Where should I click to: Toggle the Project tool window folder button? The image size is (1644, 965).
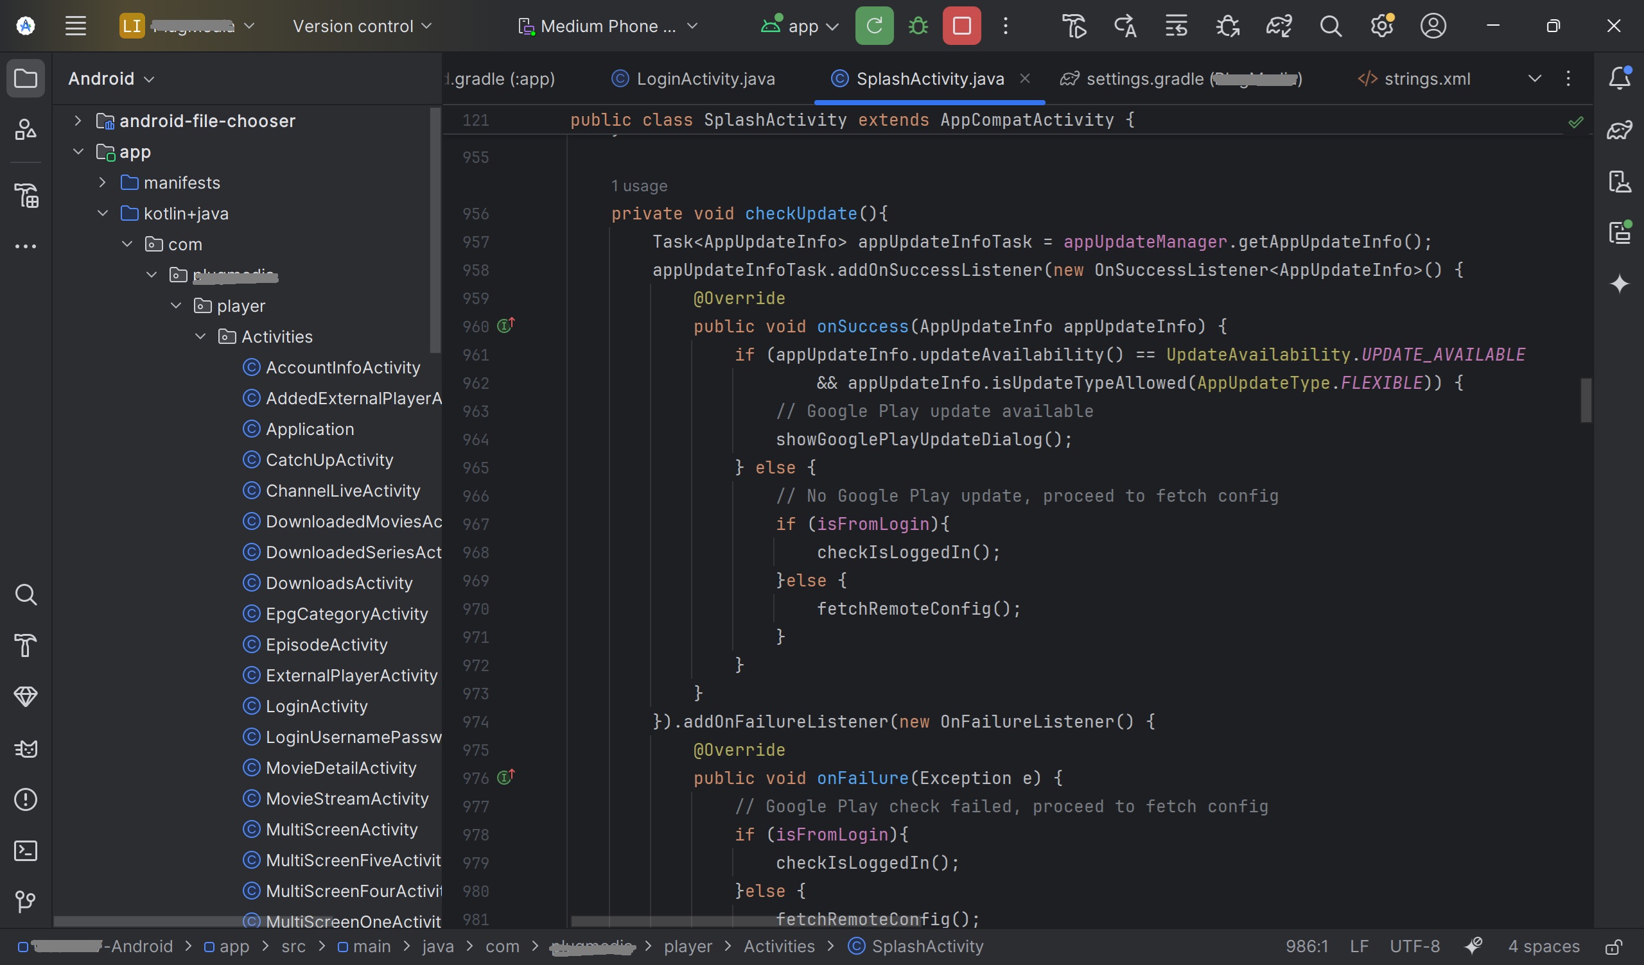pyautogui.click(x=26, y=78)
